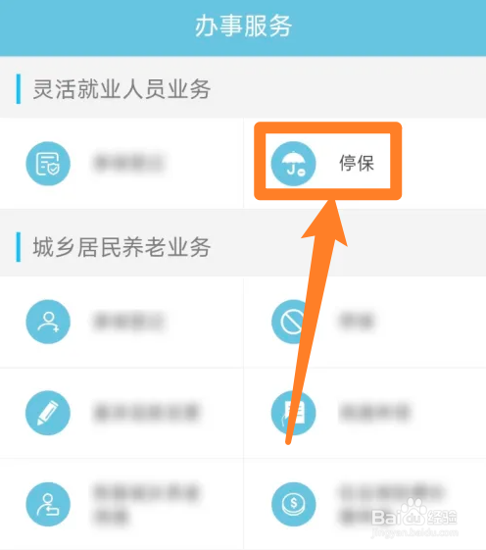The height and width of the screenshot is (550, 486).
Task: Tap the person-with-return-arrow icon
Action: coord(48,504)
